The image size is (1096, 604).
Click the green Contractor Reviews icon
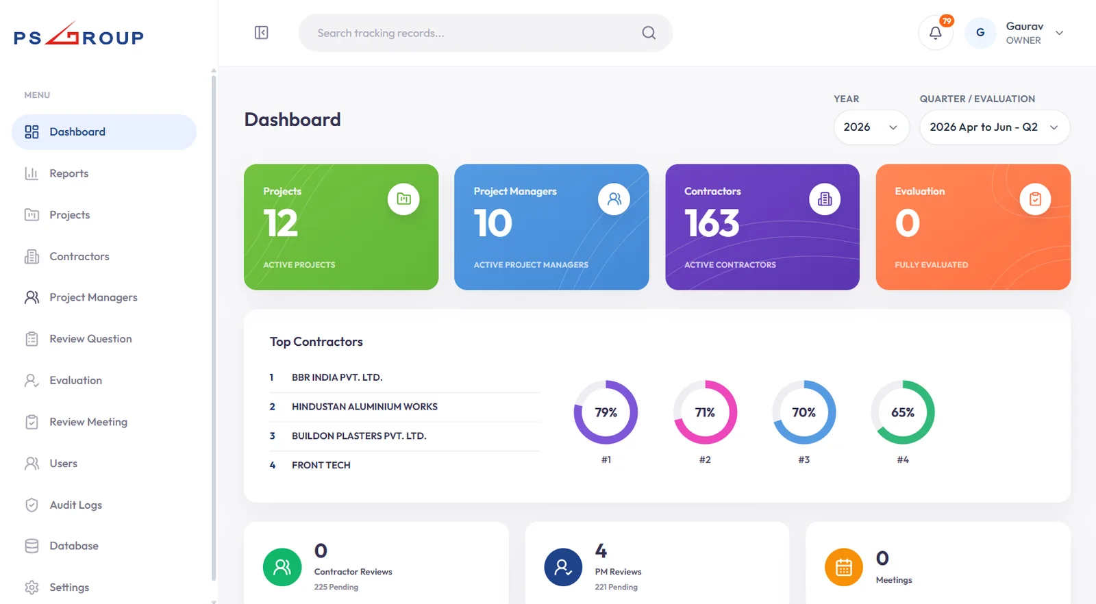[x=282, y=567]
